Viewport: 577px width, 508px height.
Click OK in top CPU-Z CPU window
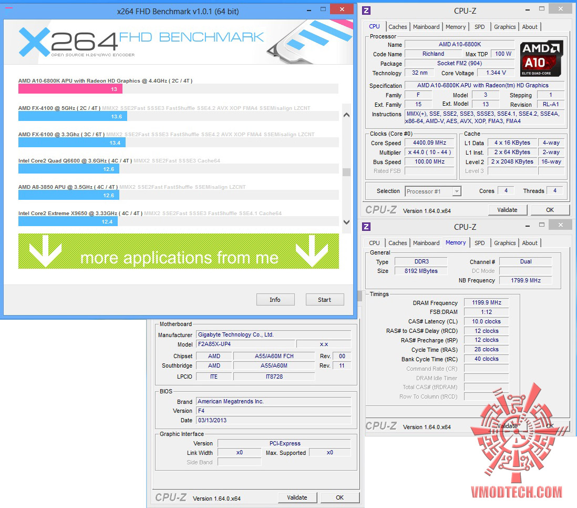[x=550, y=210]
